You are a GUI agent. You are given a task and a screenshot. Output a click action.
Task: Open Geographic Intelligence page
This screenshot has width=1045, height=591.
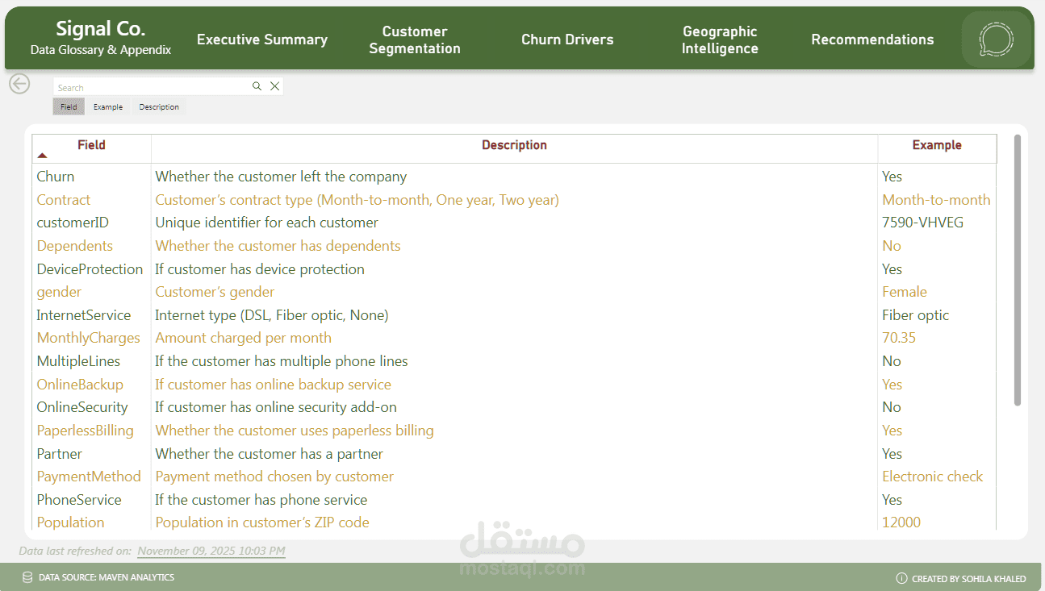(x=720, y=40)
